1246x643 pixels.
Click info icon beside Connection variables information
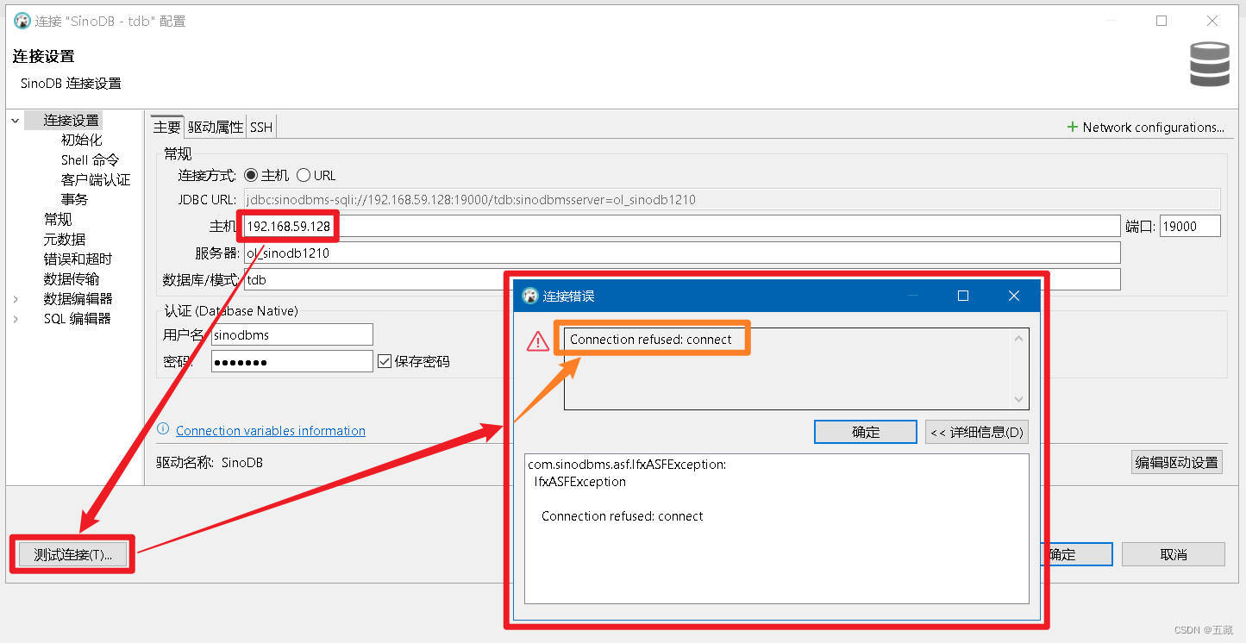point(164,430)
